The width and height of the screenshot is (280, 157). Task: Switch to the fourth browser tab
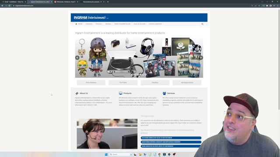[x=92, y=2]
